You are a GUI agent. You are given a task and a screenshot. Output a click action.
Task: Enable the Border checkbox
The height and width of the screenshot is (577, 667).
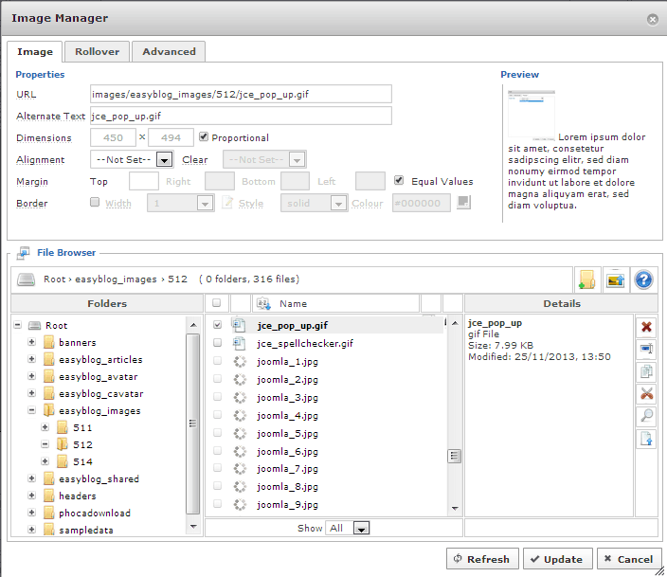coord(94,202)
